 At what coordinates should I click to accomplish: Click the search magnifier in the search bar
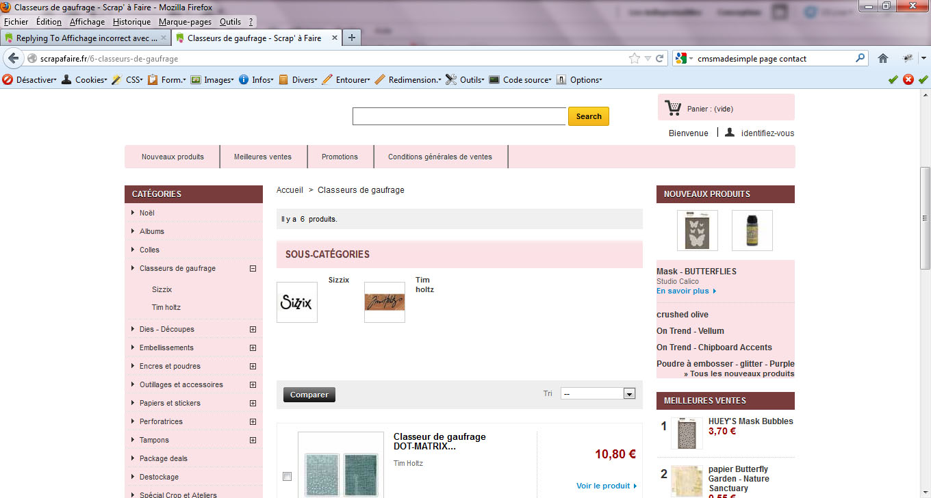click(860, 58)
